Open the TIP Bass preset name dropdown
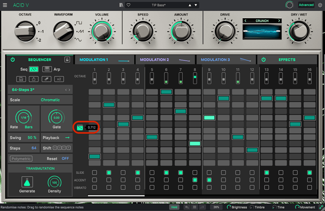The image size is (325, 211). 159,5
